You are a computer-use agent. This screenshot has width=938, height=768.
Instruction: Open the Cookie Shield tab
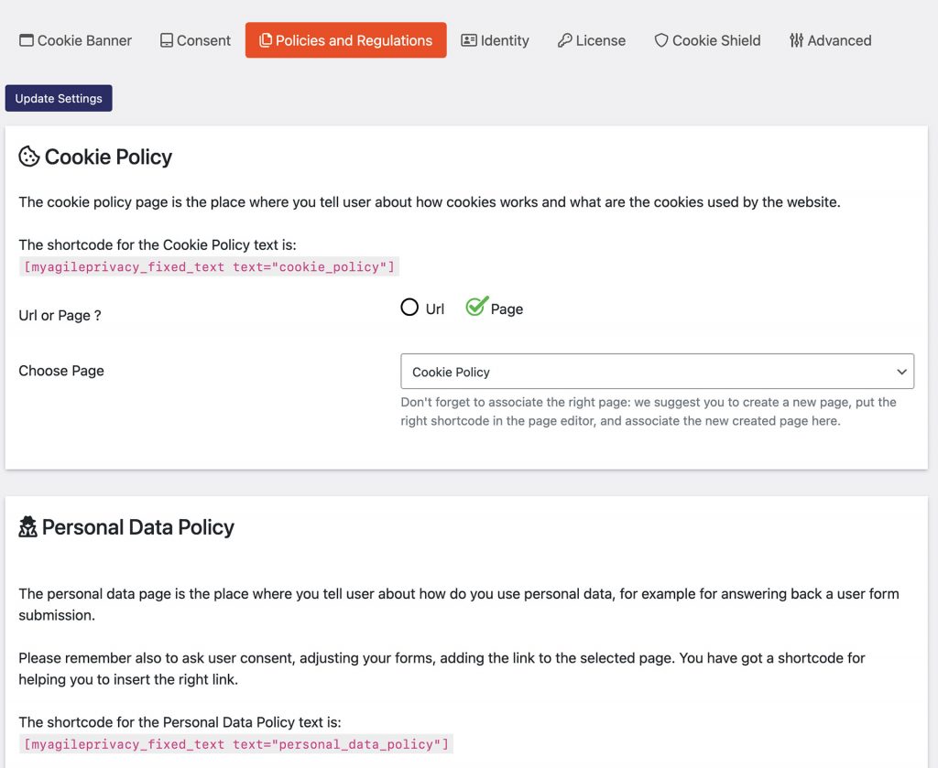[x=708, y=40]
